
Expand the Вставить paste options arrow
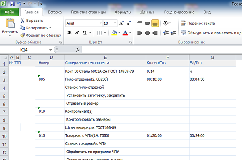(x=10, y=36)
